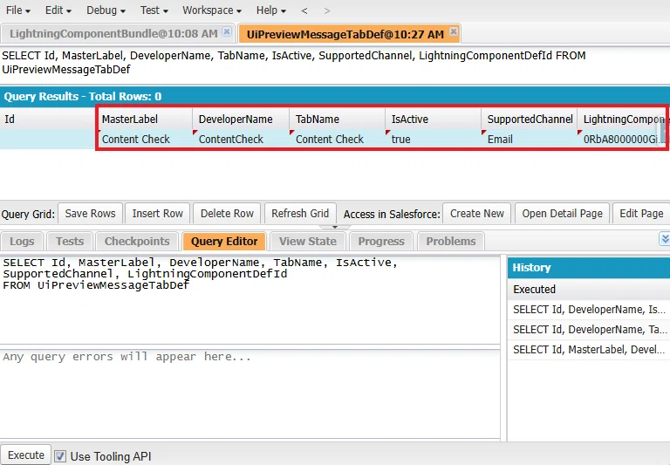The height and width of the screenshot is (465, 670).
Task: Click the Save Rows button
Action: [90, 213]
